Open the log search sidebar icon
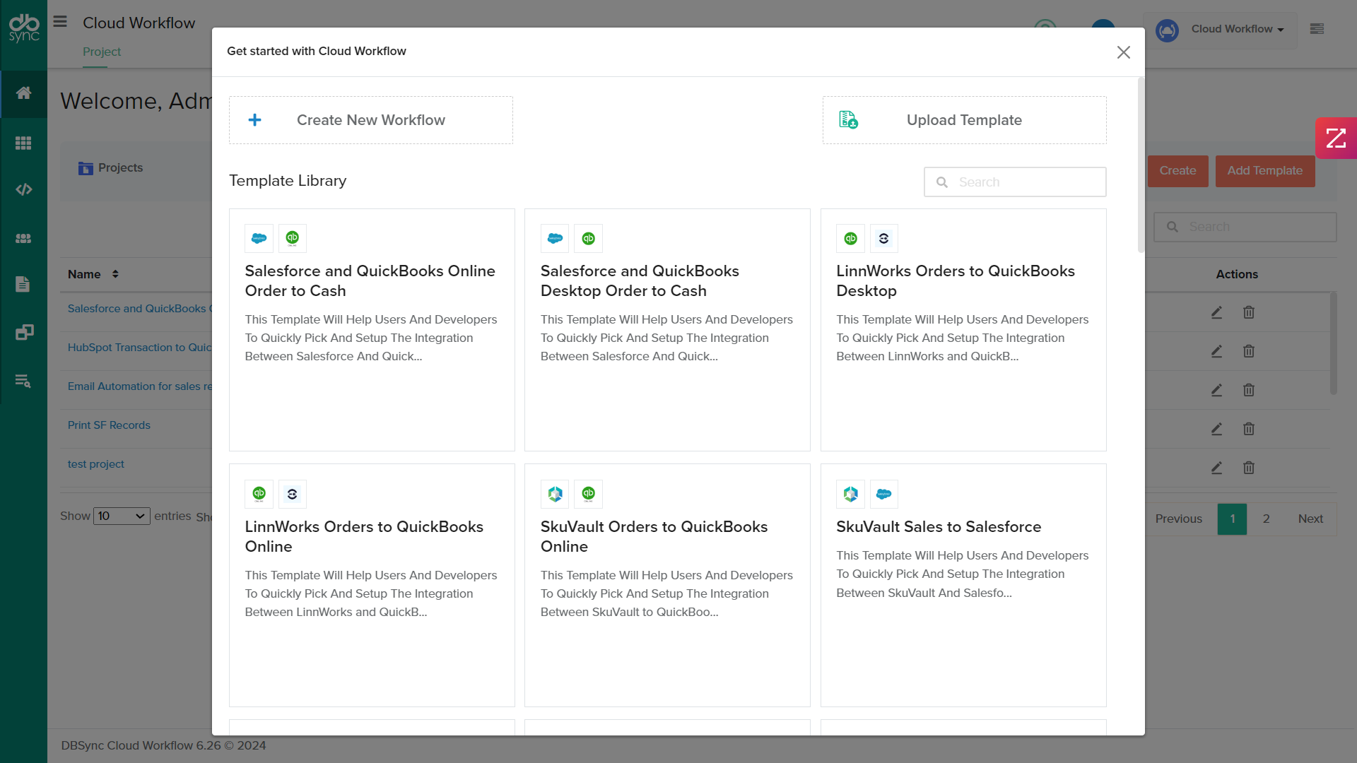Viewport: 1357px width, 763px height. point(23,381)
